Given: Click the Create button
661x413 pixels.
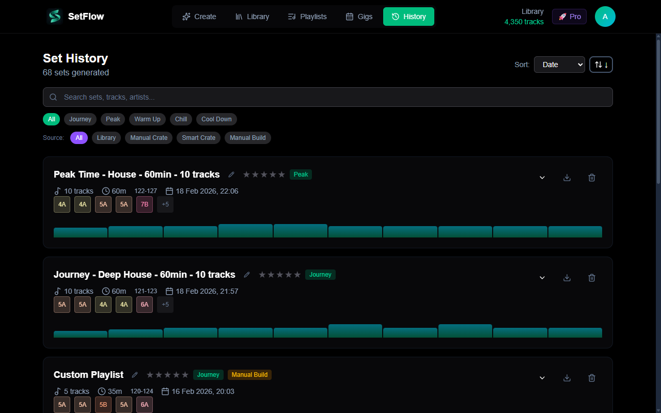Looking at the screenshot, I should tap(199, 16).
